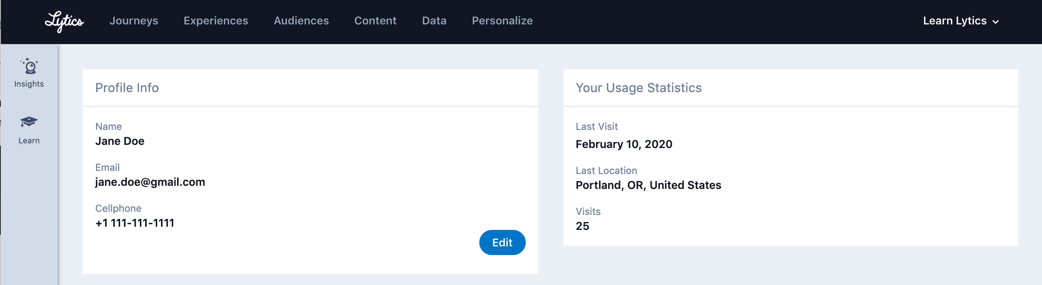Click the Learn graduation cap icon
The height and width of the screenshot is (285, 1042).
[x=29, y=122]
